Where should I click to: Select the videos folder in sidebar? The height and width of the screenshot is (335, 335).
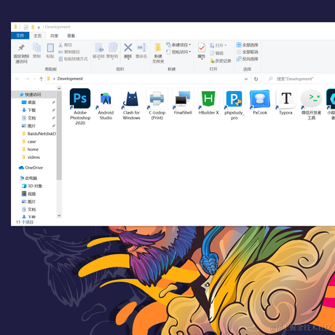click(31, 157)
